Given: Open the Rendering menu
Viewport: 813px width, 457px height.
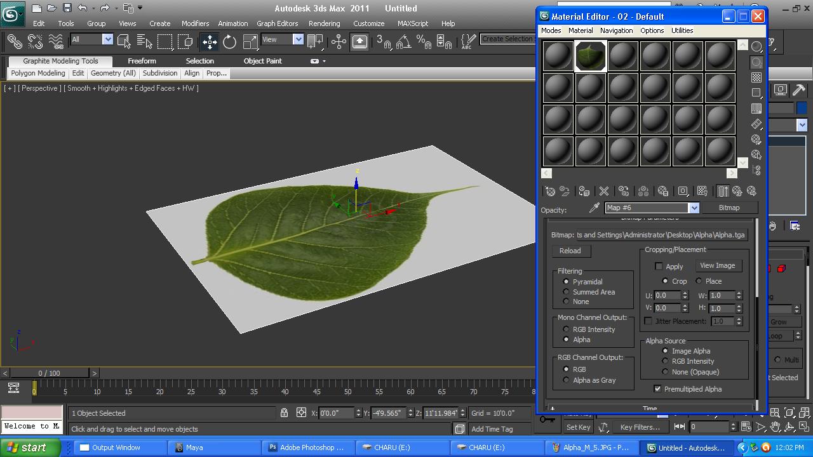Looking at the screenshot, I should point(324,23).
